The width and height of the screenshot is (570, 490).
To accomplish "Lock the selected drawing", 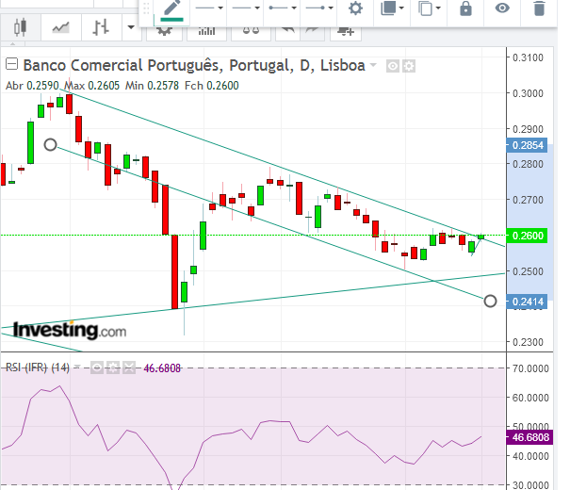I will [x=465, y=8].
